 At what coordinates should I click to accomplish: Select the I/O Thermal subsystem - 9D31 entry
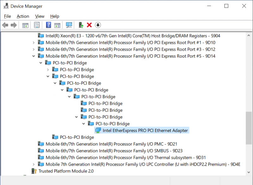[x=126, y=157]
